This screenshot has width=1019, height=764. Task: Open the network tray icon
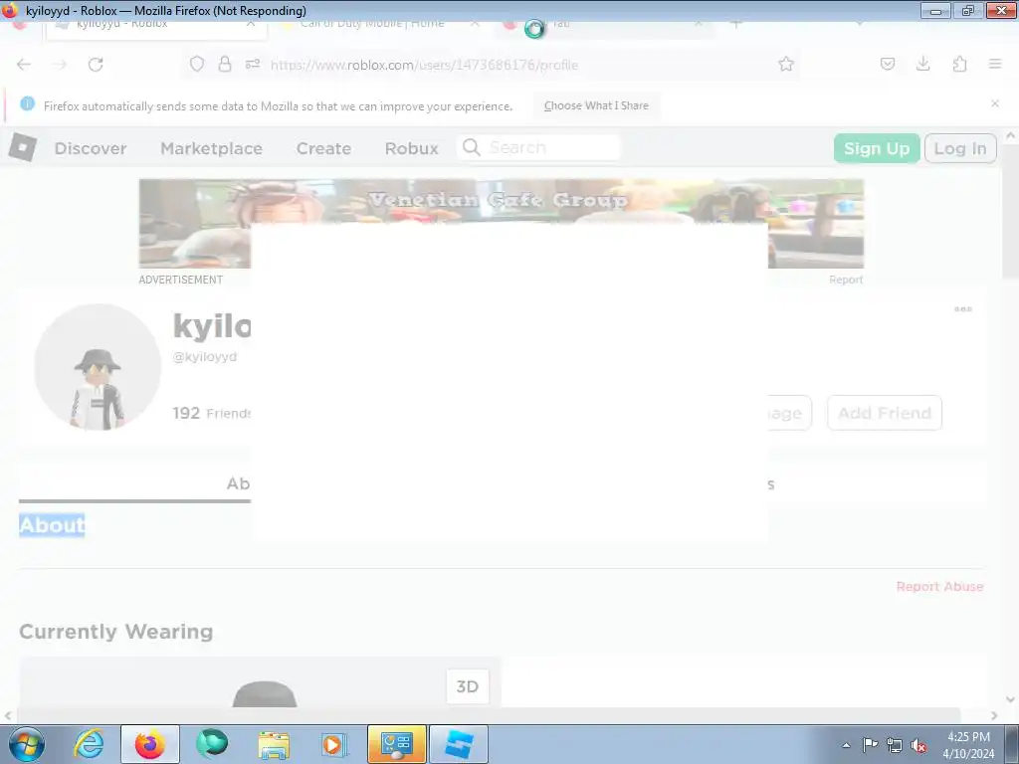(x=895, y=745)
